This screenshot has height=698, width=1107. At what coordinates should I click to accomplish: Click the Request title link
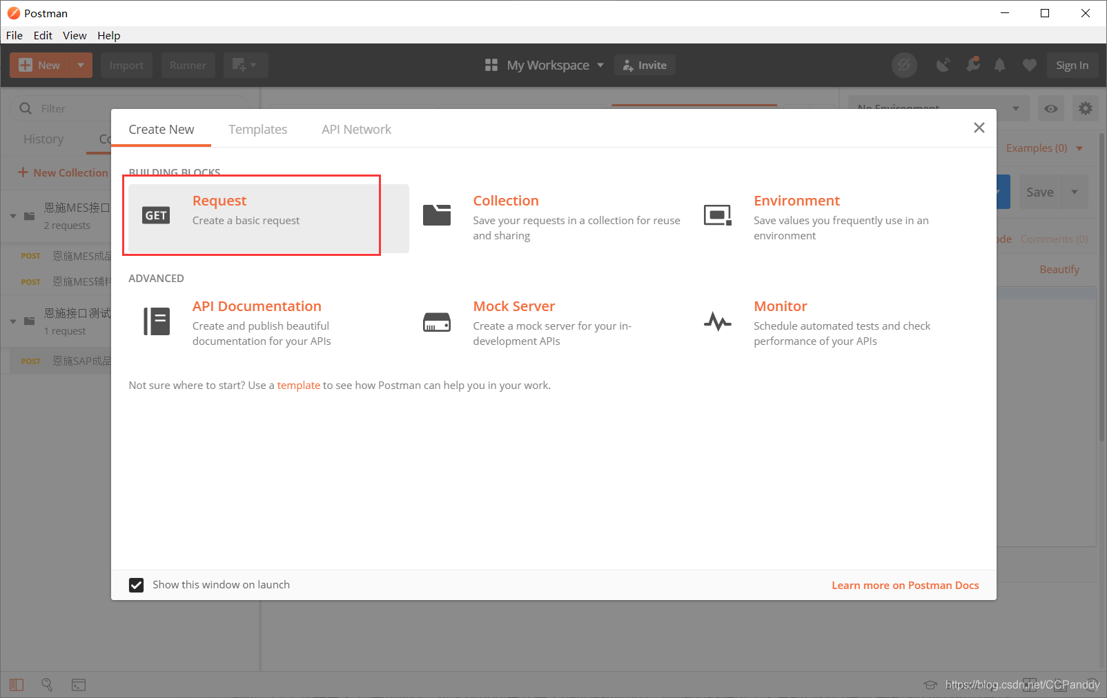(219, 201)
